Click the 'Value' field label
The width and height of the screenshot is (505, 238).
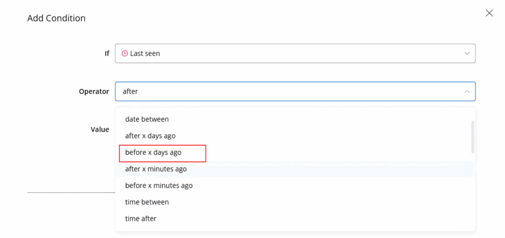pos(100,129)
